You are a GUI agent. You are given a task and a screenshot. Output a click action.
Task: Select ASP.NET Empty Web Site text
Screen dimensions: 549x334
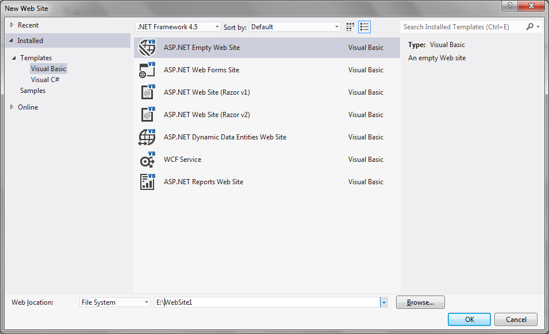pyautogui.click(x=202, y=48)
